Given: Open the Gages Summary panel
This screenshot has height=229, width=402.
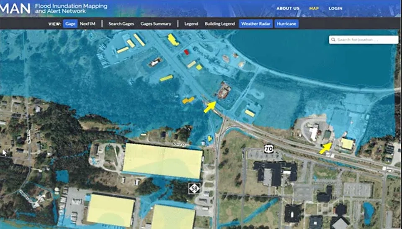Looking at the screenshot, I should (x=156, y=24).
